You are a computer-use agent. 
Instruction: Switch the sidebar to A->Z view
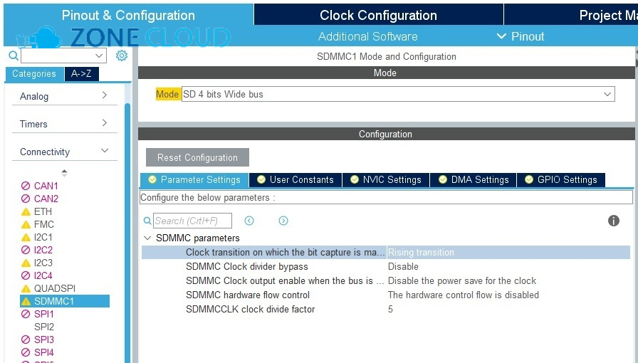click(x=83, y=73)
